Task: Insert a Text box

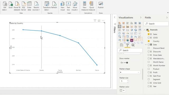Action: 68,6
